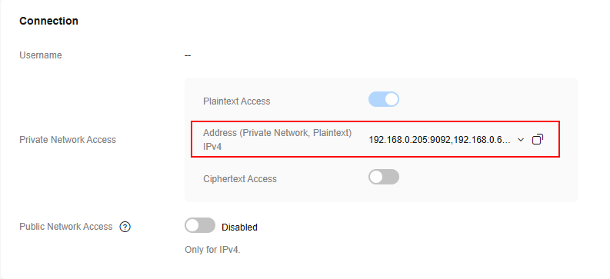Click the Private Network Access label
This screenshot has width=610, height=279.
tap(68, 140)
